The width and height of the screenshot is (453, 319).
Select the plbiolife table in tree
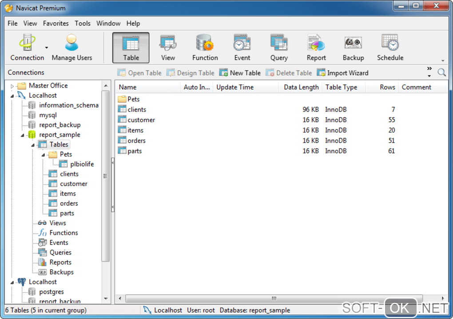(82, 164)
